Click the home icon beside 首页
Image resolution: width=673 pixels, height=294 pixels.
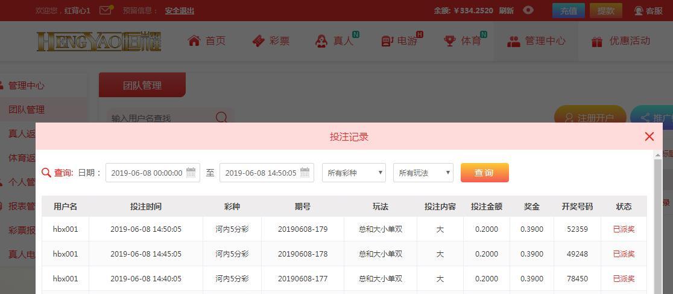click(194, 40)
